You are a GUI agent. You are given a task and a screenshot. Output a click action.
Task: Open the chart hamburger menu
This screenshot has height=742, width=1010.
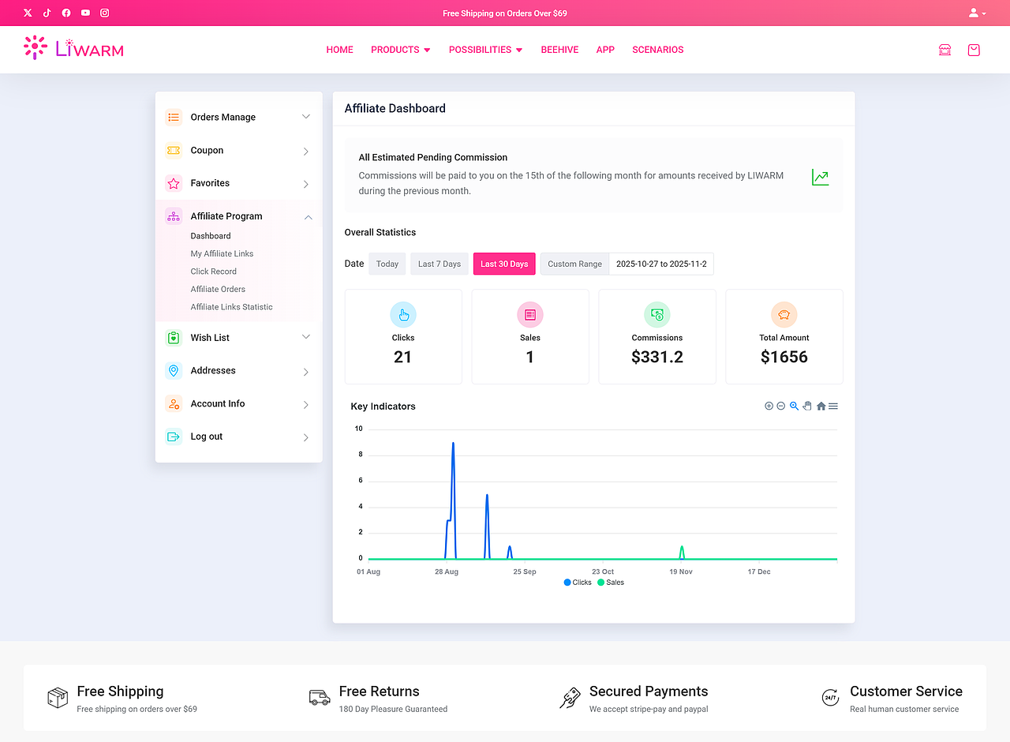[833, 406]
